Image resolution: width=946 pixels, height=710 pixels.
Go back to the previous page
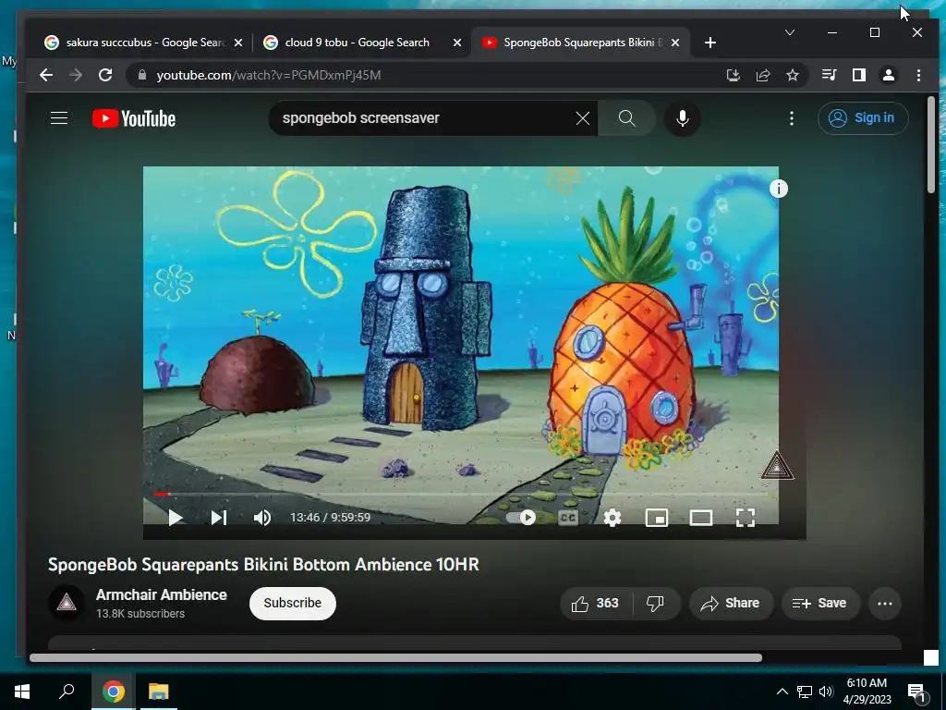(x=46, y=75)
